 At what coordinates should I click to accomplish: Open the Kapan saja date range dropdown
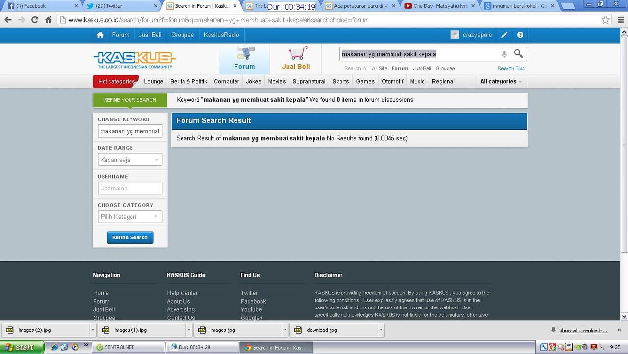tap(130, 160)
